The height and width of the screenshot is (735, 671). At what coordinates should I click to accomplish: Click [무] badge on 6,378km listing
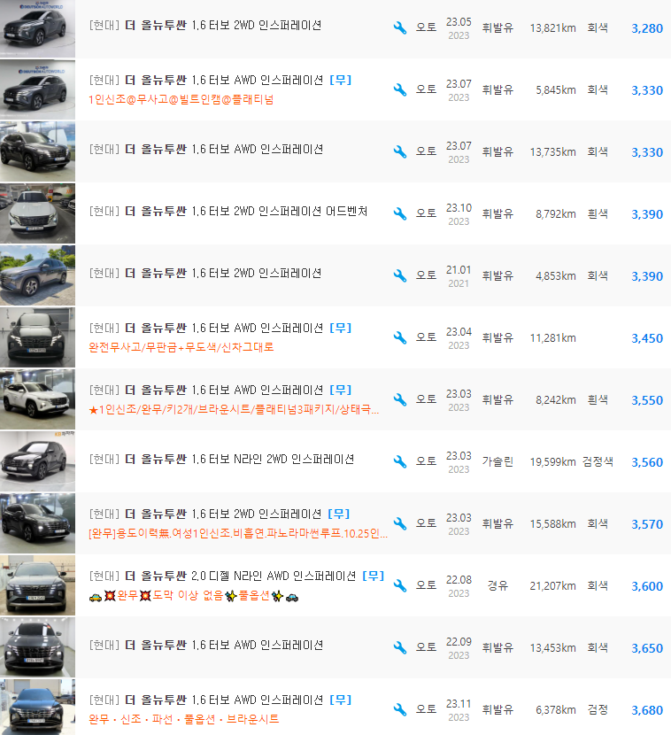pos(341,700)
